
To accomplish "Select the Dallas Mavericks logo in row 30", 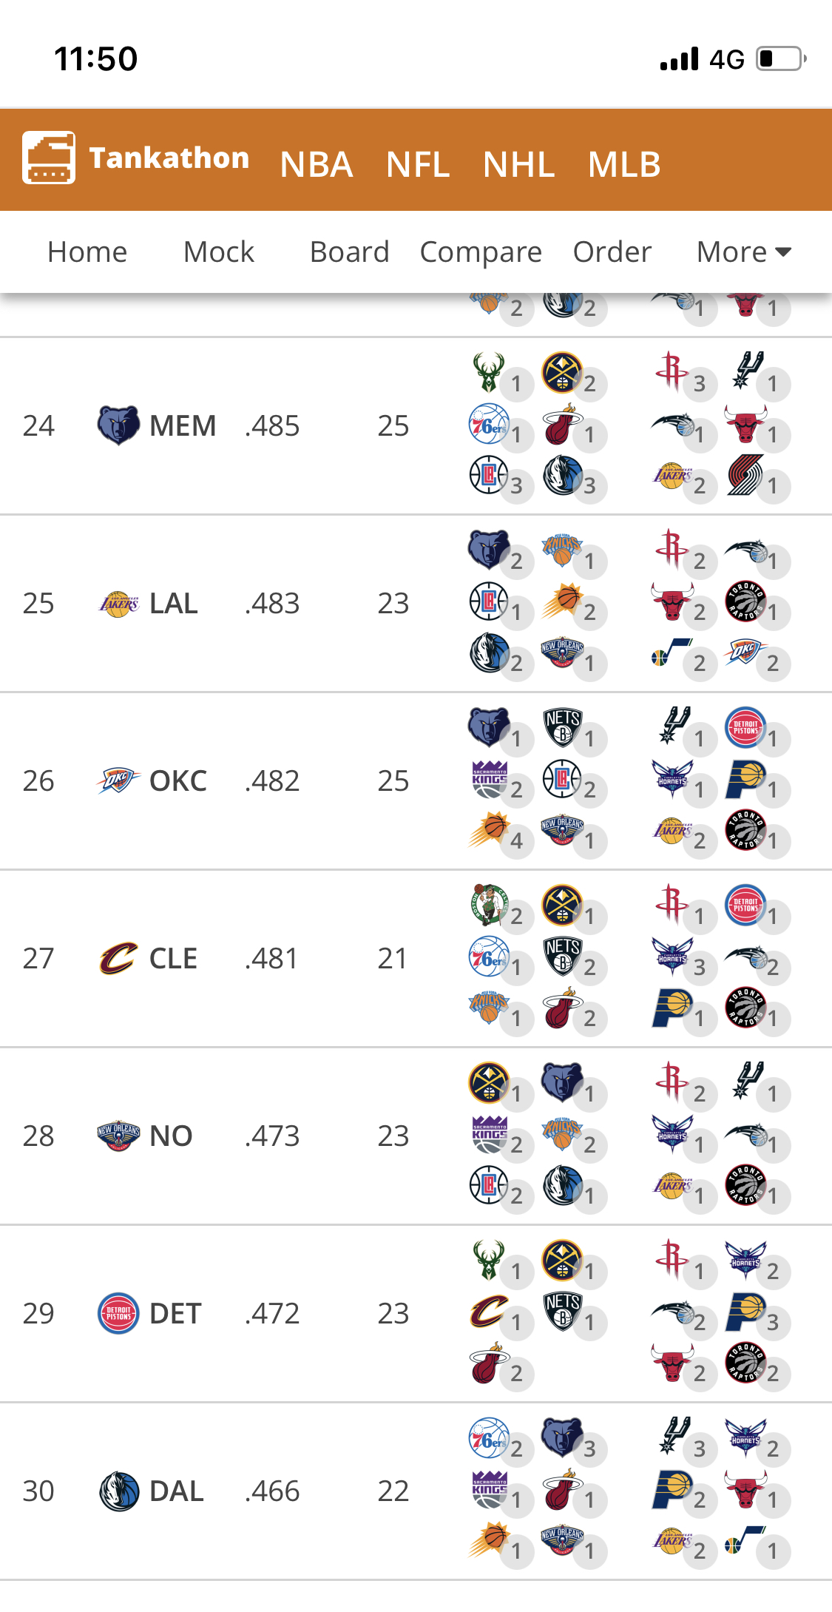I will click(118, 1491).
